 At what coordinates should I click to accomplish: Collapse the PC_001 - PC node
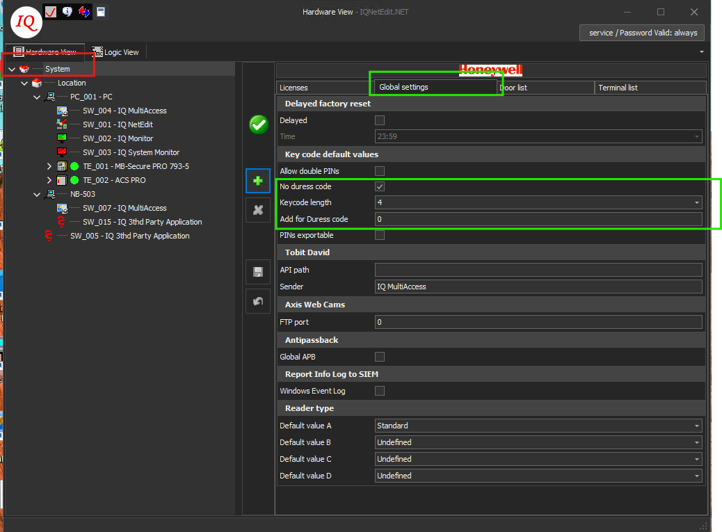[x=37, y=97]
